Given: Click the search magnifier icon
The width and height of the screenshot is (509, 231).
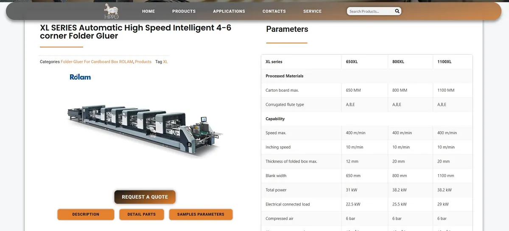Looking at the screenshot, I should coord(397,11).
